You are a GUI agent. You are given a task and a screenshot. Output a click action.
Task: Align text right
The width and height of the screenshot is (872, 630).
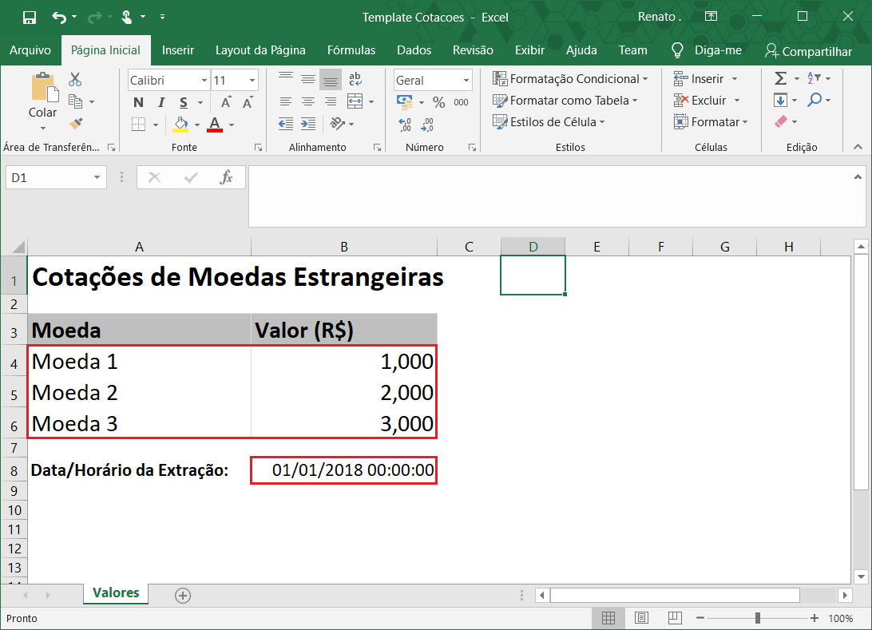(x=331, y=101)
